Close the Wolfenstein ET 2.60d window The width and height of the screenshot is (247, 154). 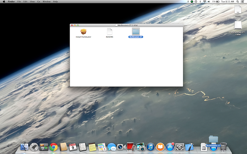click(x=72, y=25)
